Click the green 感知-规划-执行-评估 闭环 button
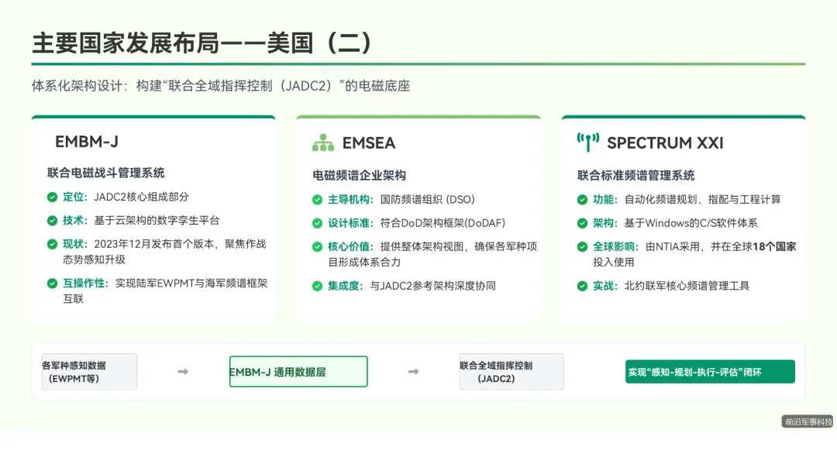The image size is (837, 471). (710, 372)
